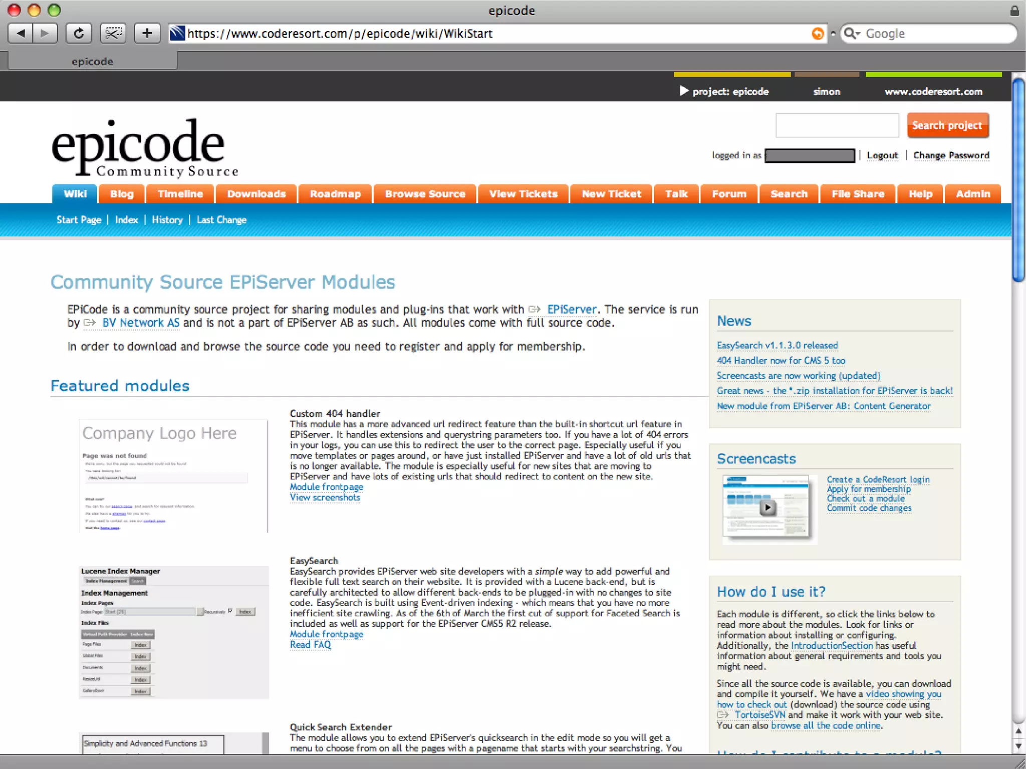Switch to the Browse Source tab

[x=425, y=194]
